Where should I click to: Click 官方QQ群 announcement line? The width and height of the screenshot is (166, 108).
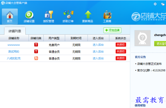[x=151, y=70]
